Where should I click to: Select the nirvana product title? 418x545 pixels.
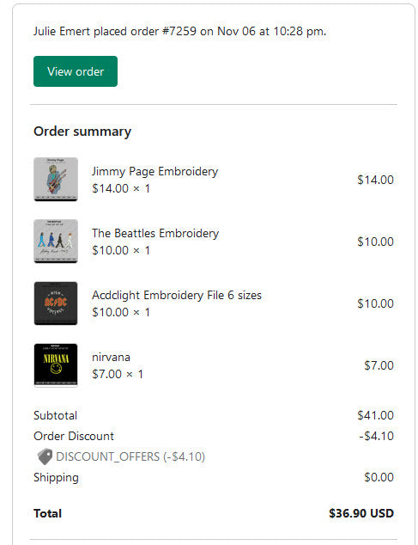pyautogui.click(x=111, y=358)
